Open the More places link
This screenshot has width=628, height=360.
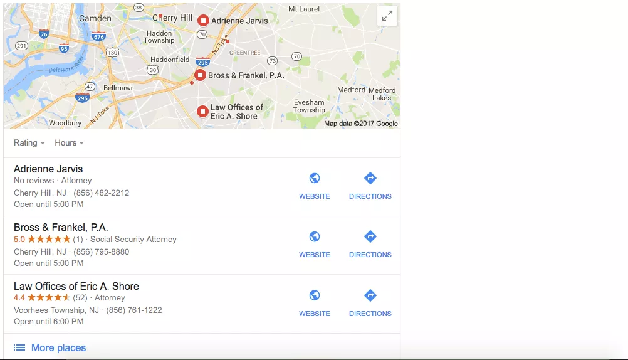click(x=58, y=347)
